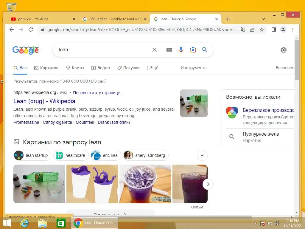Image resolution: width=305 pixels, height=229 pixels.
Task: Reload the current page
Action: (31, 30)
